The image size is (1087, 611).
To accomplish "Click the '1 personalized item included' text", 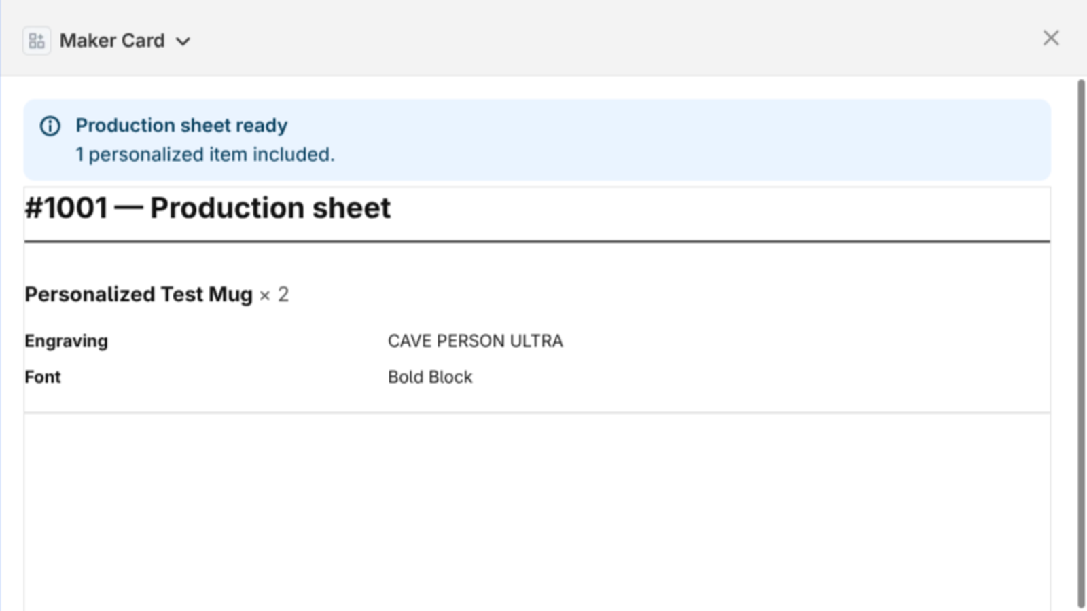I will click(205, 155).
